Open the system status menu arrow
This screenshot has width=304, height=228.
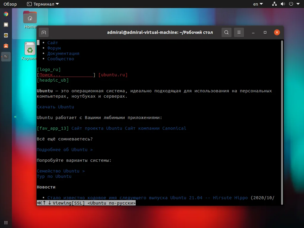pos(298,4)
